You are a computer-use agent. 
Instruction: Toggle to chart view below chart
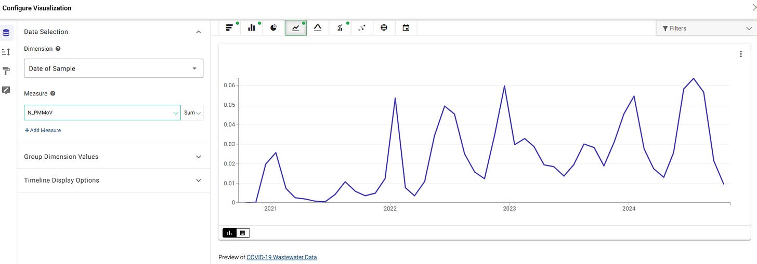click(x=229, y=233)
